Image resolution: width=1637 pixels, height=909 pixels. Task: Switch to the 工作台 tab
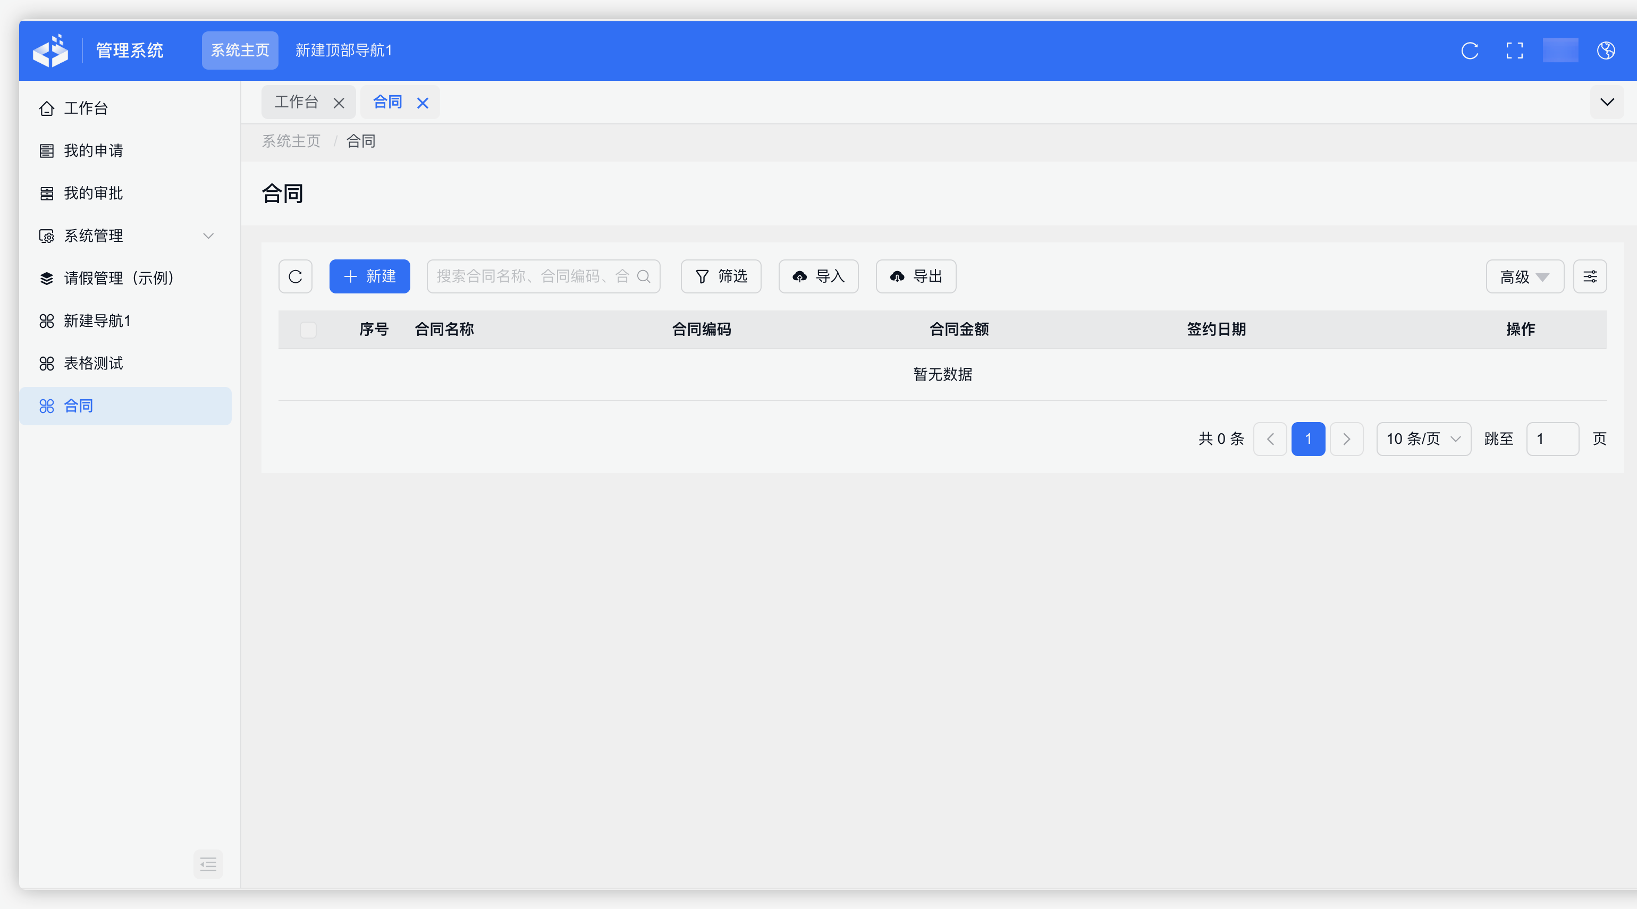(x=296, y=102)
